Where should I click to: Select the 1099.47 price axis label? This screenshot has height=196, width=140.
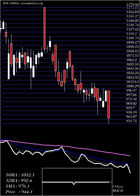coord(132,43)
